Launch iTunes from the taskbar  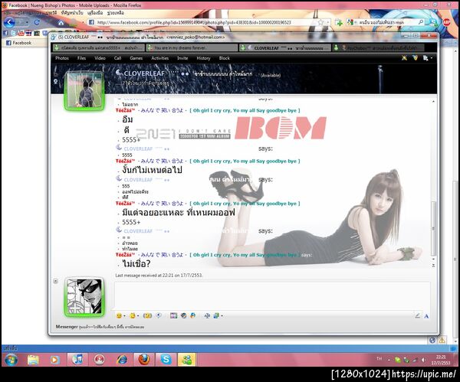77,360
